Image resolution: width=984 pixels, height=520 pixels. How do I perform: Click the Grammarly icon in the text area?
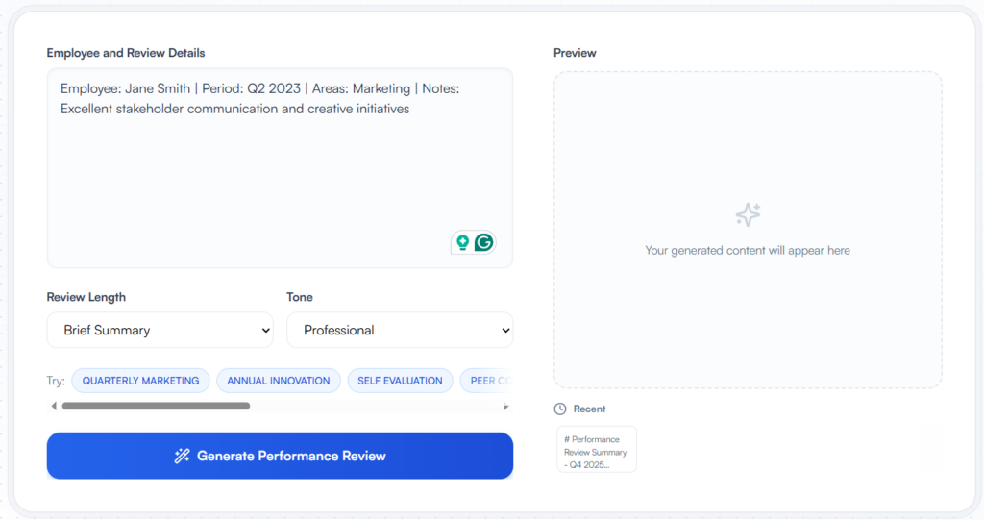pos(484,242)
